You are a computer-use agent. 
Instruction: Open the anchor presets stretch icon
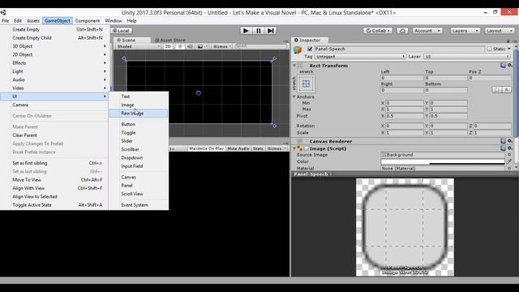tap(307, 84)
